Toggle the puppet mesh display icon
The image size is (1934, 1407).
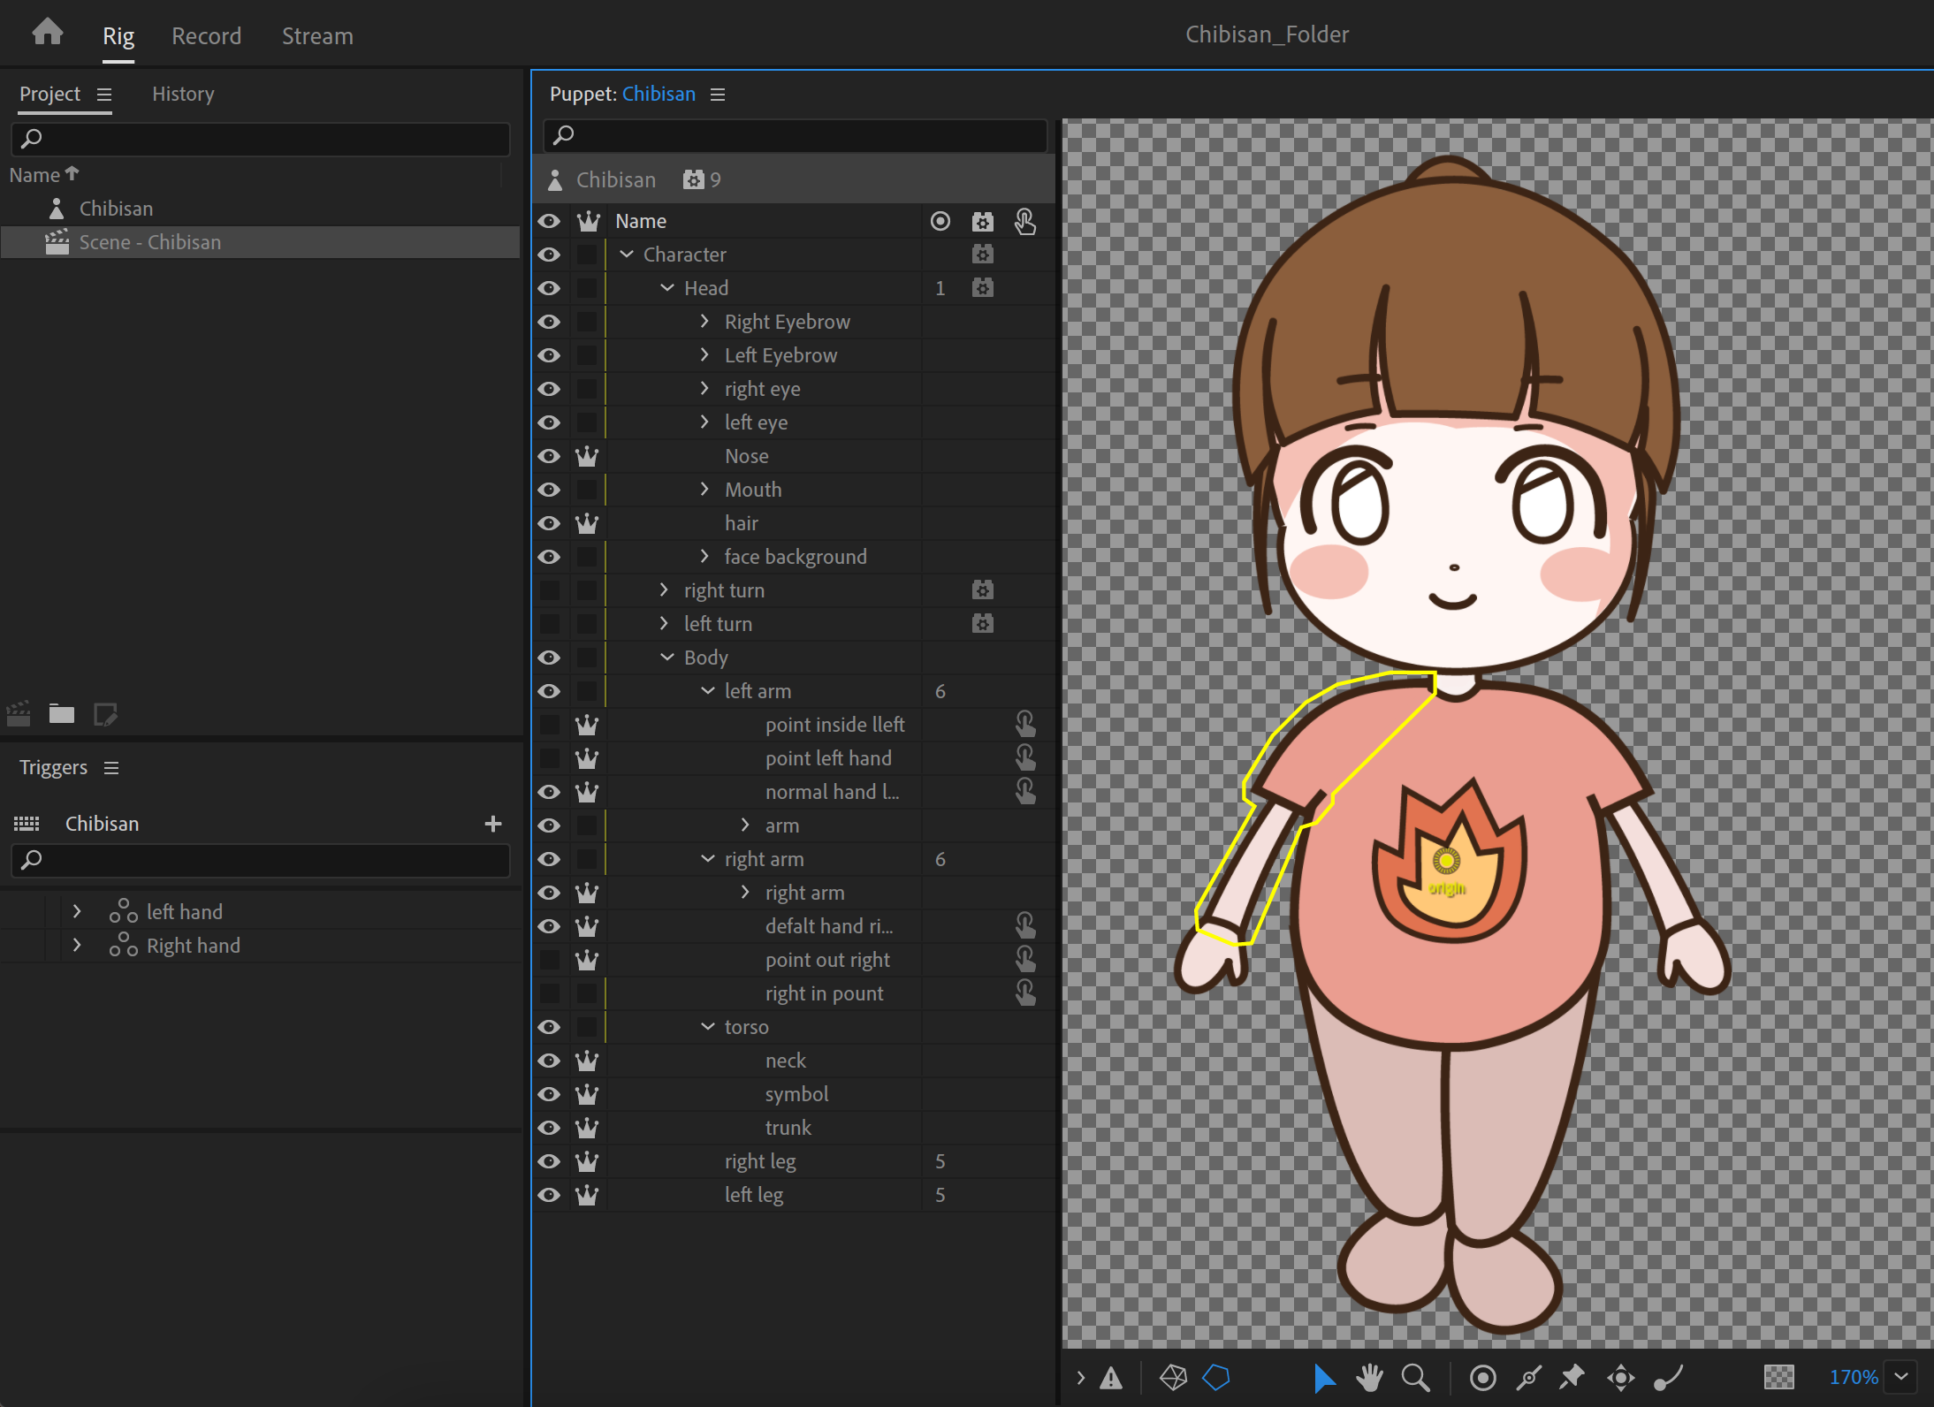(x=1173, y=1377)
